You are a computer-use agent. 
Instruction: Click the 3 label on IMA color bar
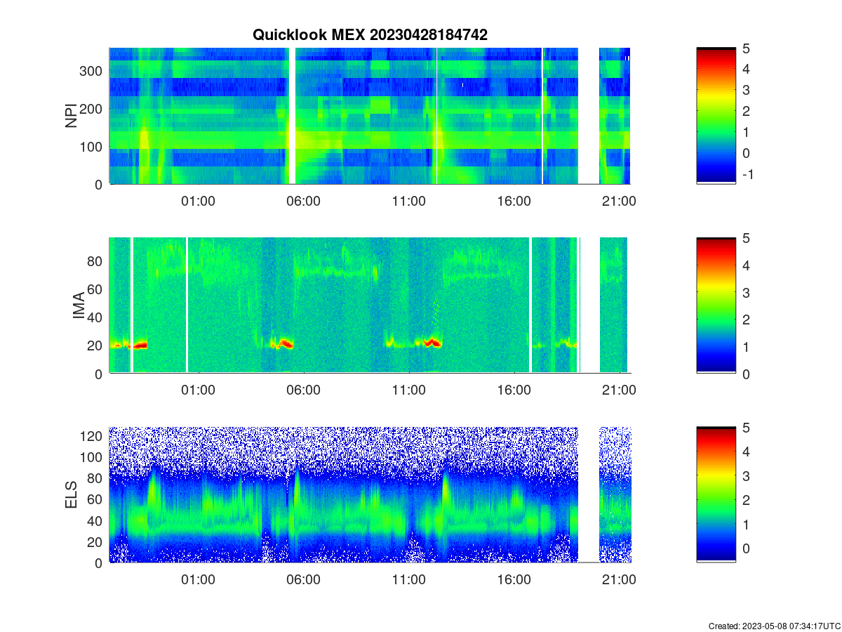[x=747, y=292]
